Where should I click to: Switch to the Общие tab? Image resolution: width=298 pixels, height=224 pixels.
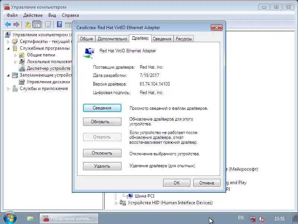coord(86,39)
